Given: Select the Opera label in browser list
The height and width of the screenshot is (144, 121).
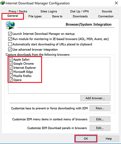Looking at the screenshot, I should 17,80.
